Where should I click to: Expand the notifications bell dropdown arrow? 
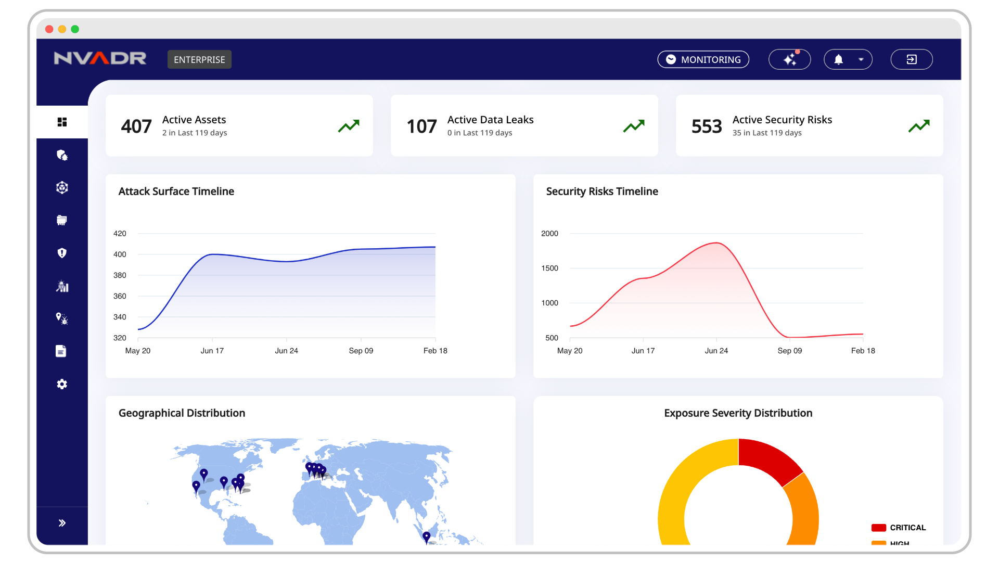(x=861, y=59)
